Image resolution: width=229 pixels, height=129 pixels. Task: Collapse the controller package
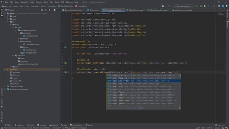click(18, 33)
